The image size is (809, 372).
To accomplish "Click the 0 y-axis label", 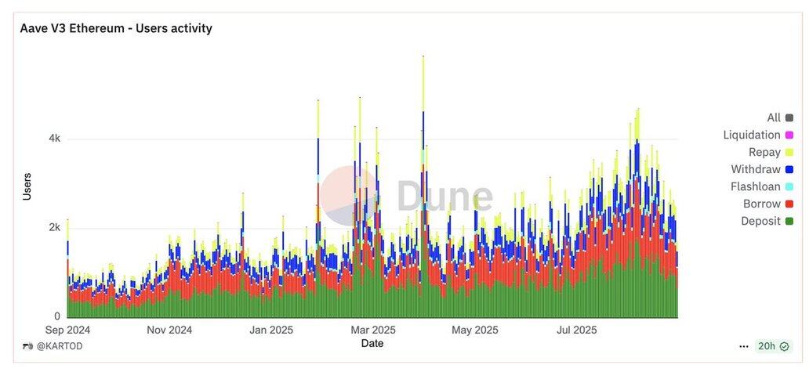I will pyautogui.click(x=57, y=317).
